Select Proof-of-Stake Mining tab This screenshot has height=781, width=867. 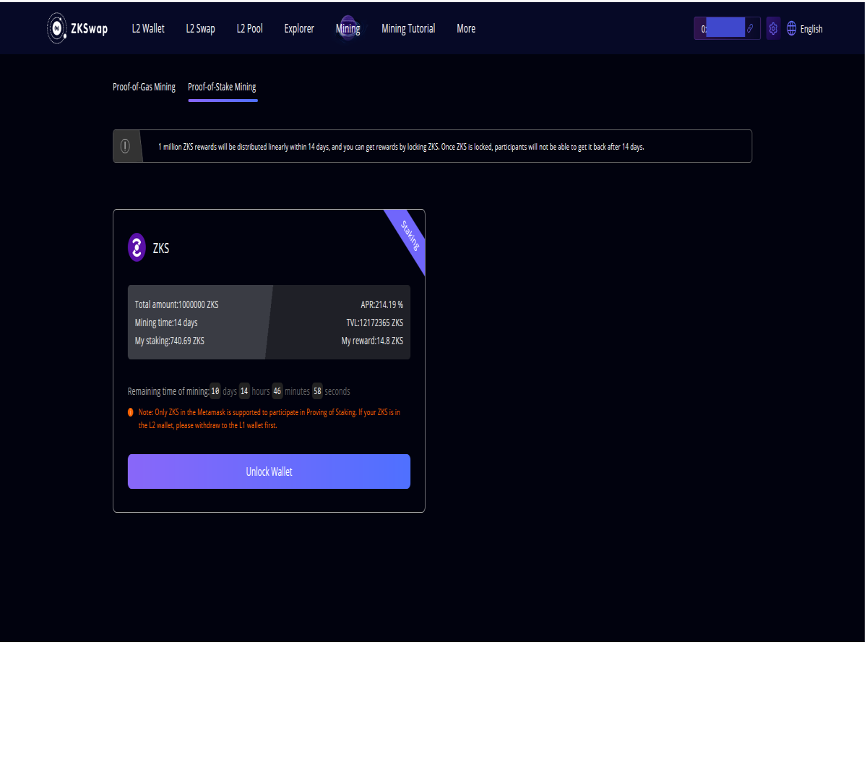click(222, 87)
